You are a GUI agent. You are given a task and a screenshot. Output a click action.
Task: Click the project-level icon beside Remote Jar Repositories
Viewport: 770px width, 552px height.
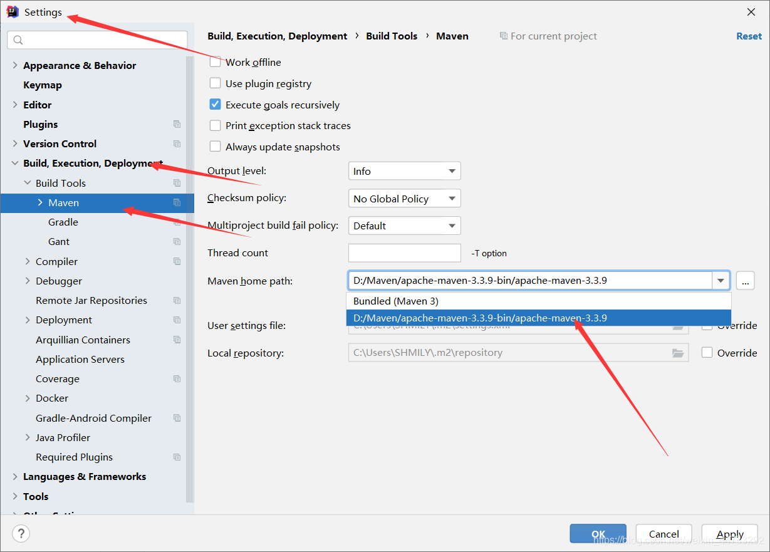[177, 300]
